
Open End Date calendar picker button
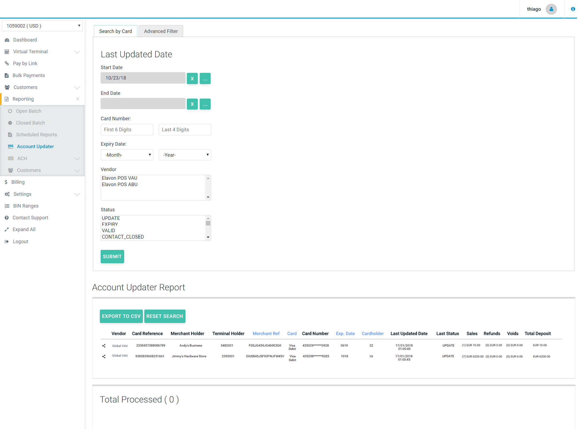[x=205, y=104]
